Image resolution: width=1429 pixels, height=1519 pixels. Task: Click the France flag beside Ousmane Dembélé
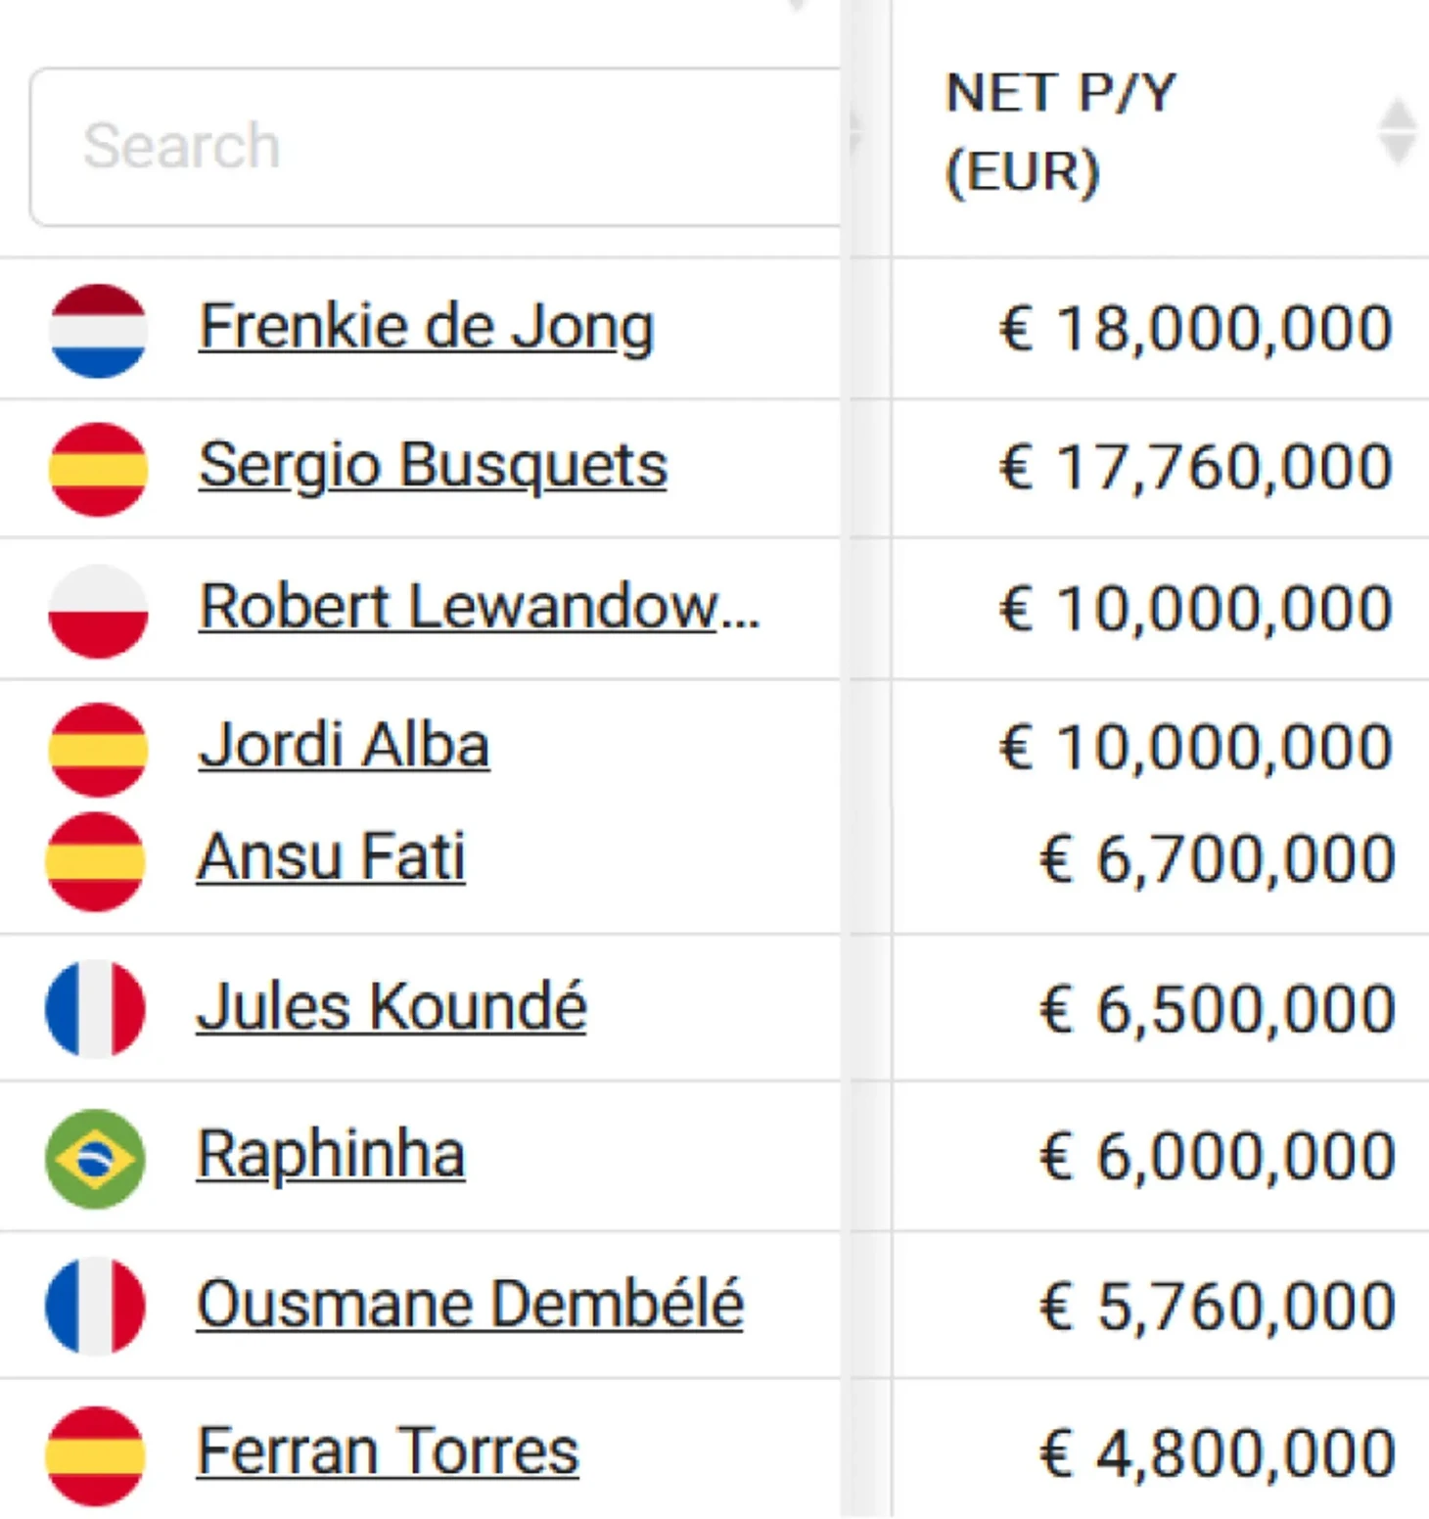95,1306
